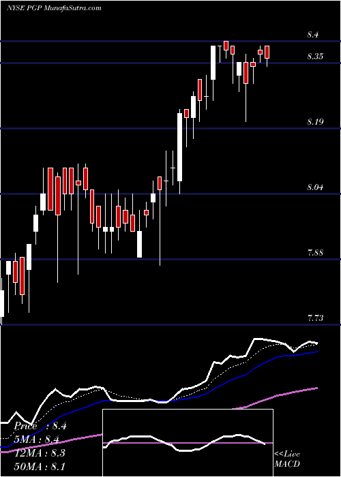Click the Price : 8.4 legend entry
The width and height of the screenshot is (341, 477).
click(x=40, y=426)
